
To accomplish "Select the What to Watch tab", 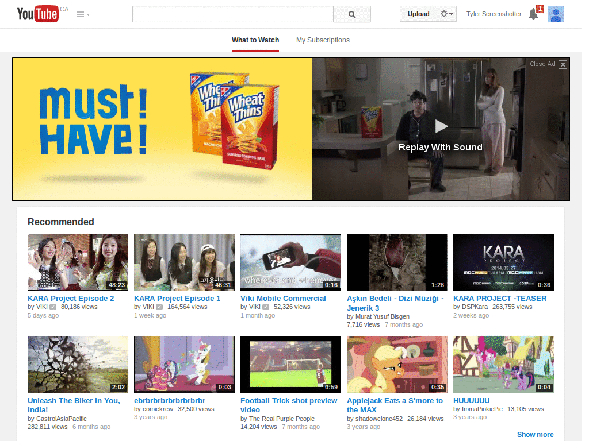I will tap(255, 40).
